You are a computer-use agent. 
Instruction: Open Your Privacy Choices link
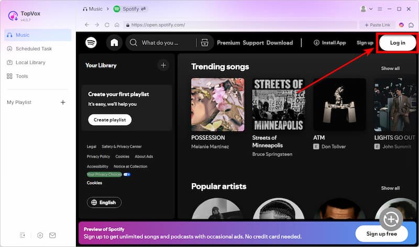click(104, 174)
